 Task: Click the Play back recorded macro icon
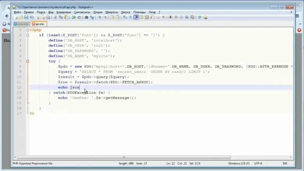181,18
